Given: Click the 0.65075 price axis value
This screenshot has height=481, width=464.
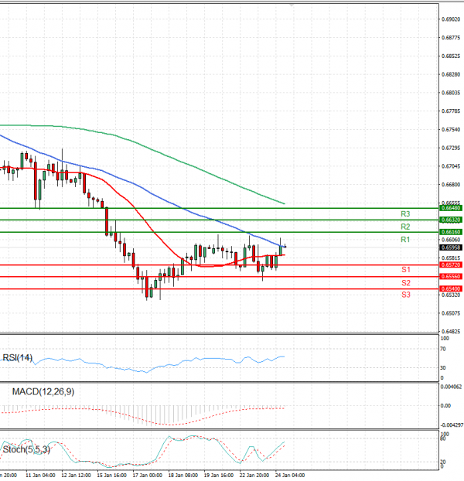Looking at the screenshot, I should [x=451, y=313].
